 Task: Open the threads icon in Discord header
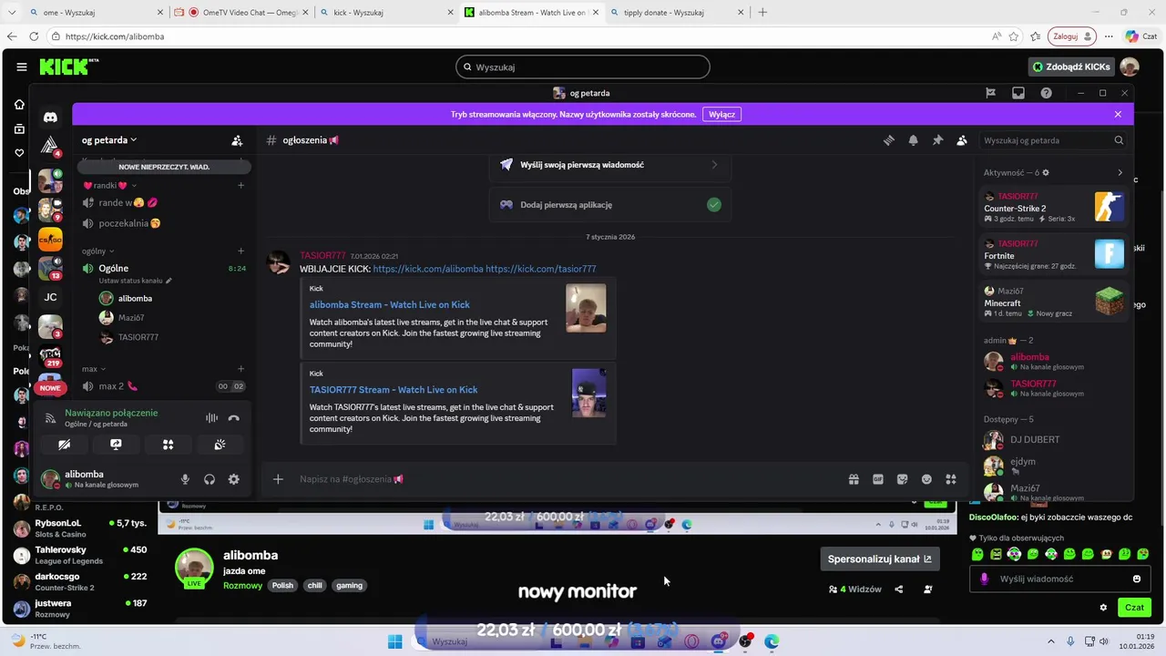pos(889,140)
